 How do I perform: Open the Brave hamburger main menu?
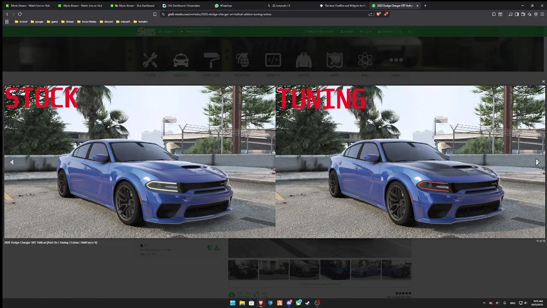pyautogui.click(x=542, y=14)
